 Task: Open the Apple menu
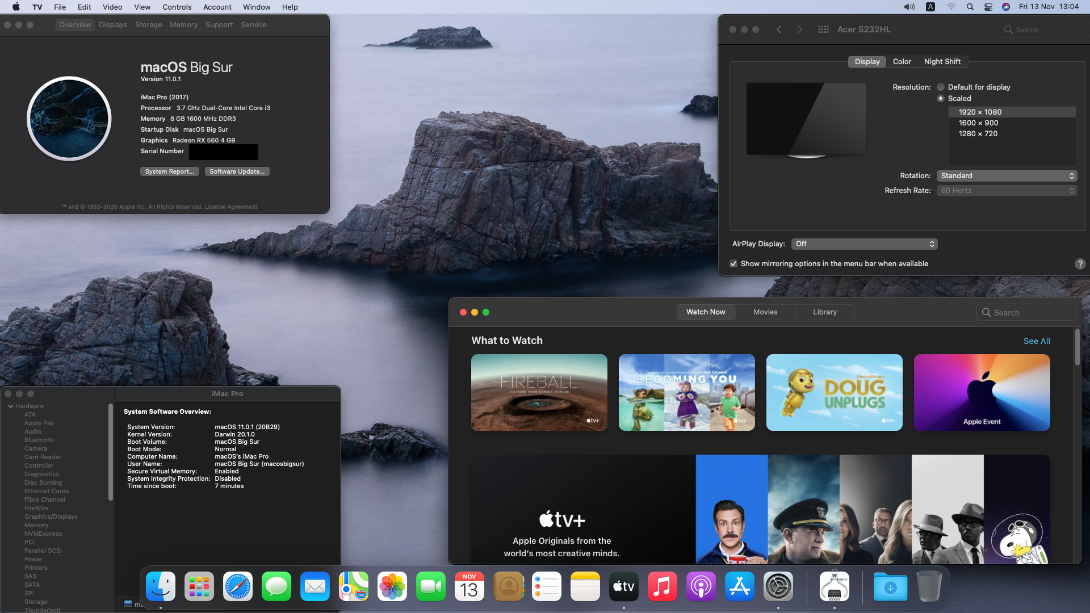16,7
